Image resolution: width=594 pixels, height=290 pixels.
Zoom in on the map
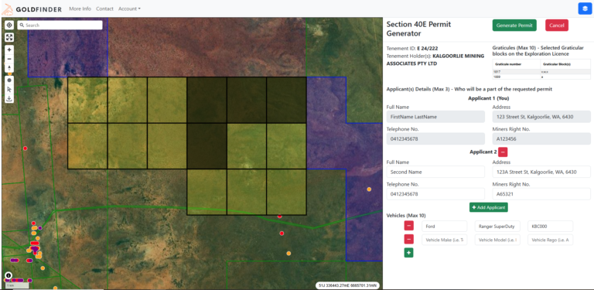(x=9, y=49)
